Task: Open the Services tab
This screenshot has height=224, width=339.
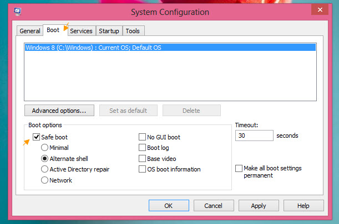Action: coord(81,31)
